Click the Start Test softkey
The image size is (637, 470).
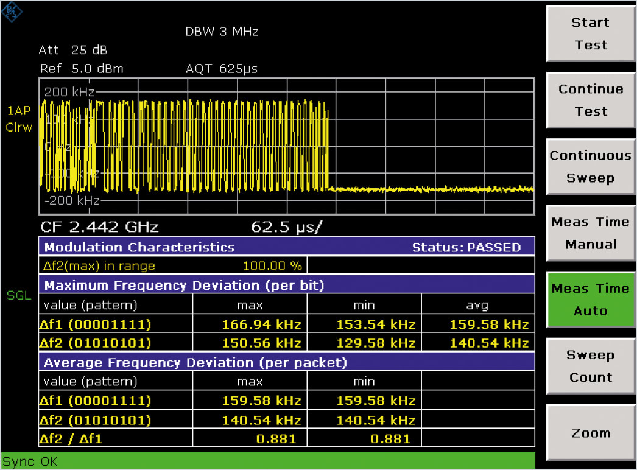(x=591, y=33)
